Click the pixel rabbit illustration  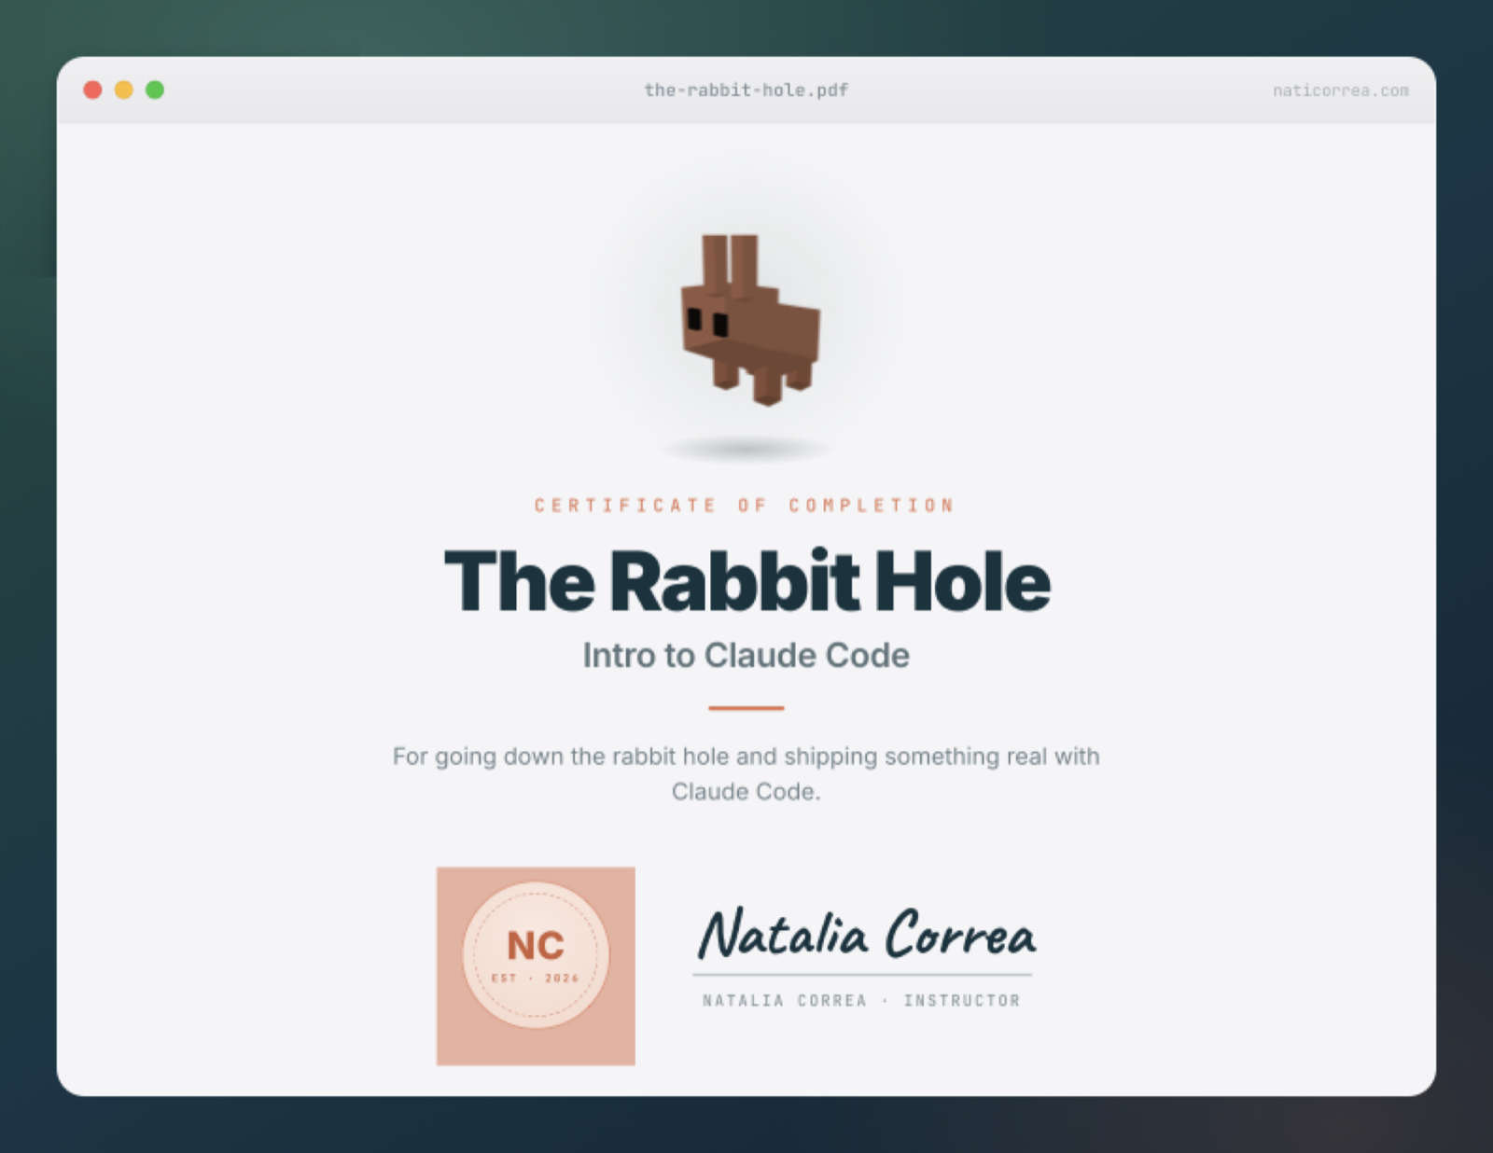point(750,320)
